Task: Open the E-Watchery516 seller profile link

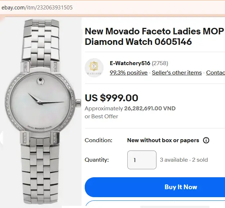Action: click(x=130, y=63)
